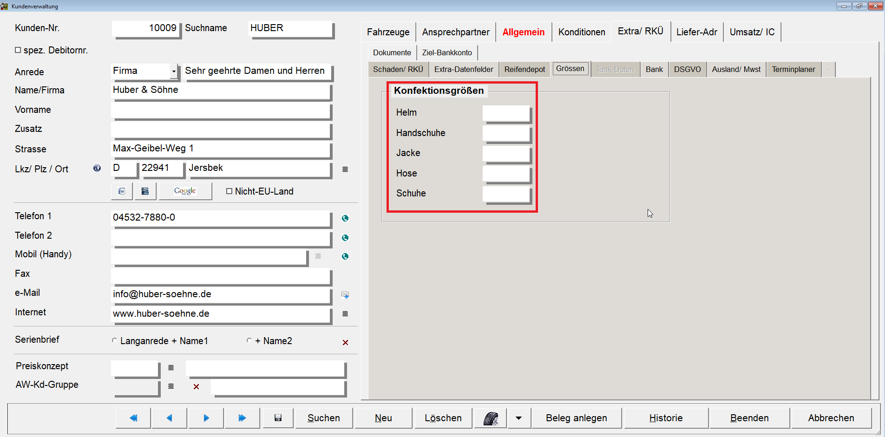This screenshot has height=437, width=885.
Task: Open the Umsatz/ IC tab
Action: 752,32
